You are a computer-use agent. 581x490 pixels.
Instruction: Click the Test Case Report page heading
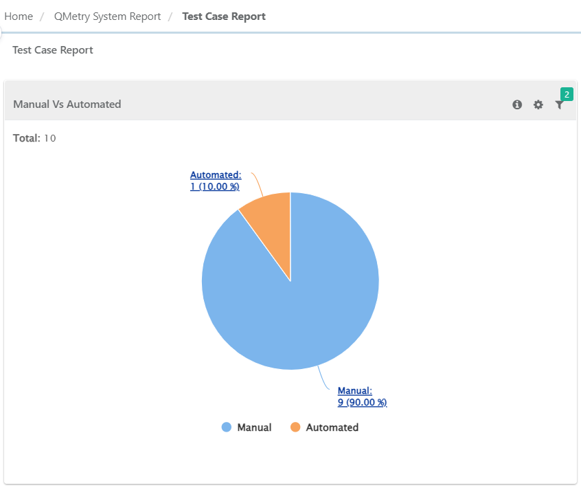tap(53, 50)
